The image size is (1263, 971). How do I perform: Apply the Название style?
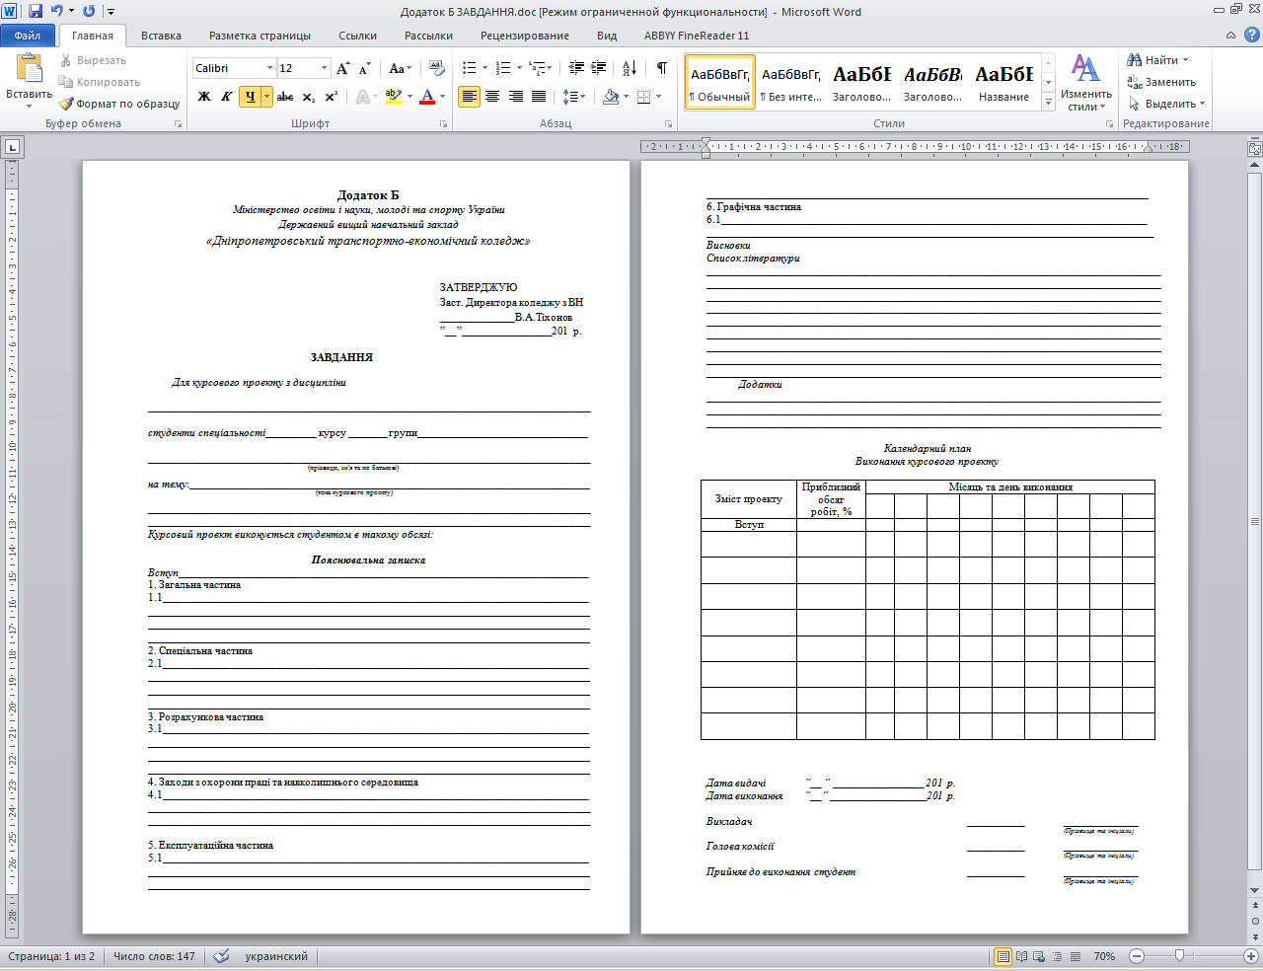coord(1003,82)
